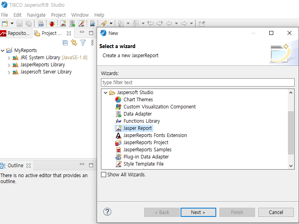Open the File menu

pos(4,15)
